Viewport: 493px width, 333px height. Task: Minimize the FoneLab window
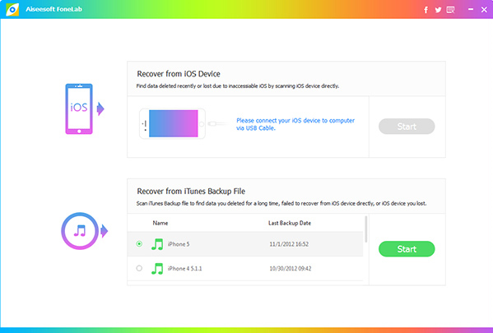pyautogui.click(x=471, y=9)
